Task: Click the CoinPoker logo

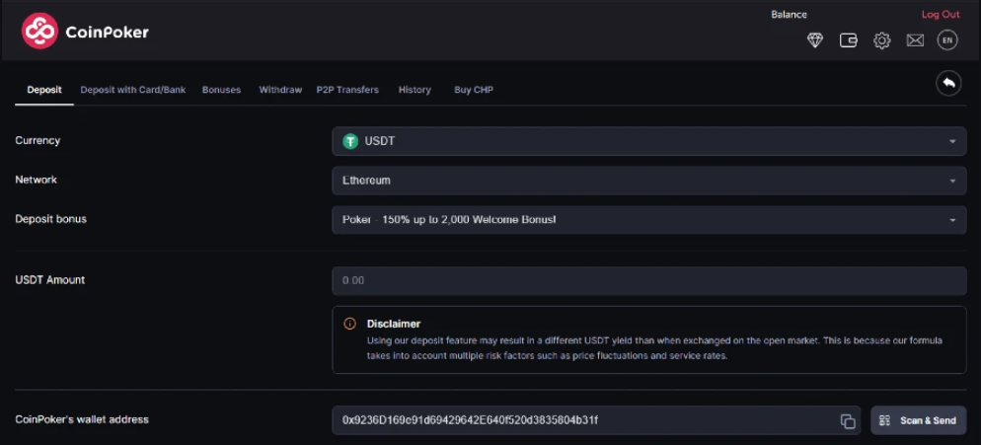Action: pos(85,32)
